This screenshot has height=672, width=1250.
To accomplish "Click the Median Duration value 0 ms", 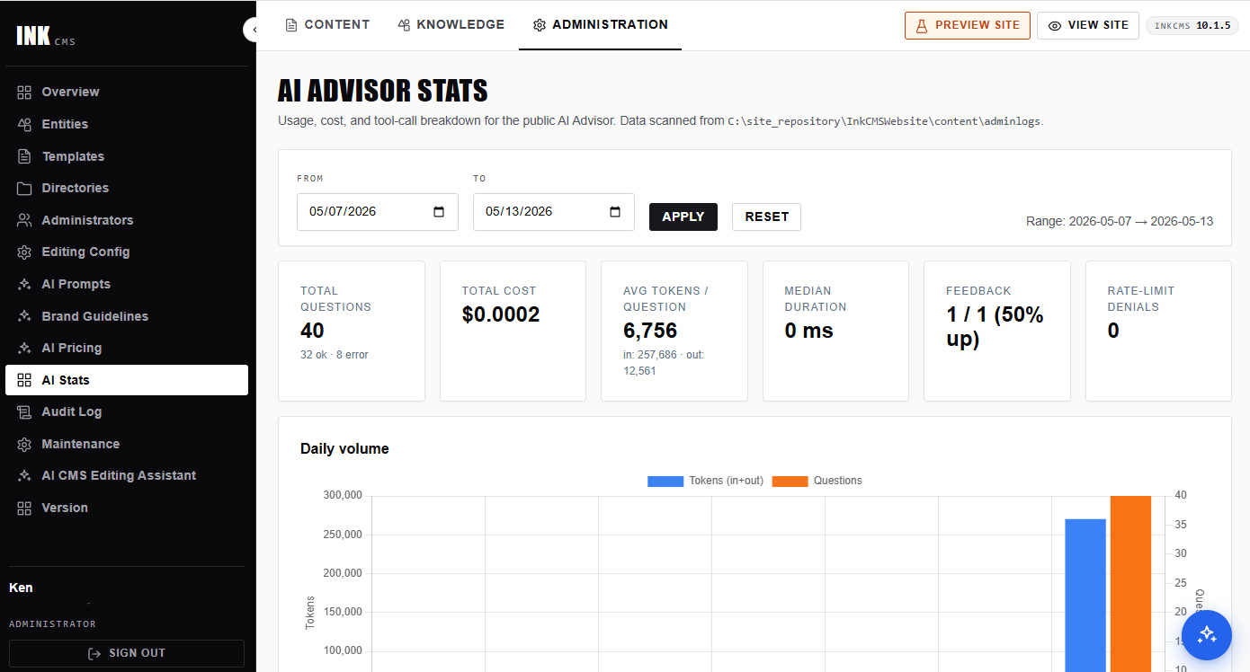I will [808, 331].
